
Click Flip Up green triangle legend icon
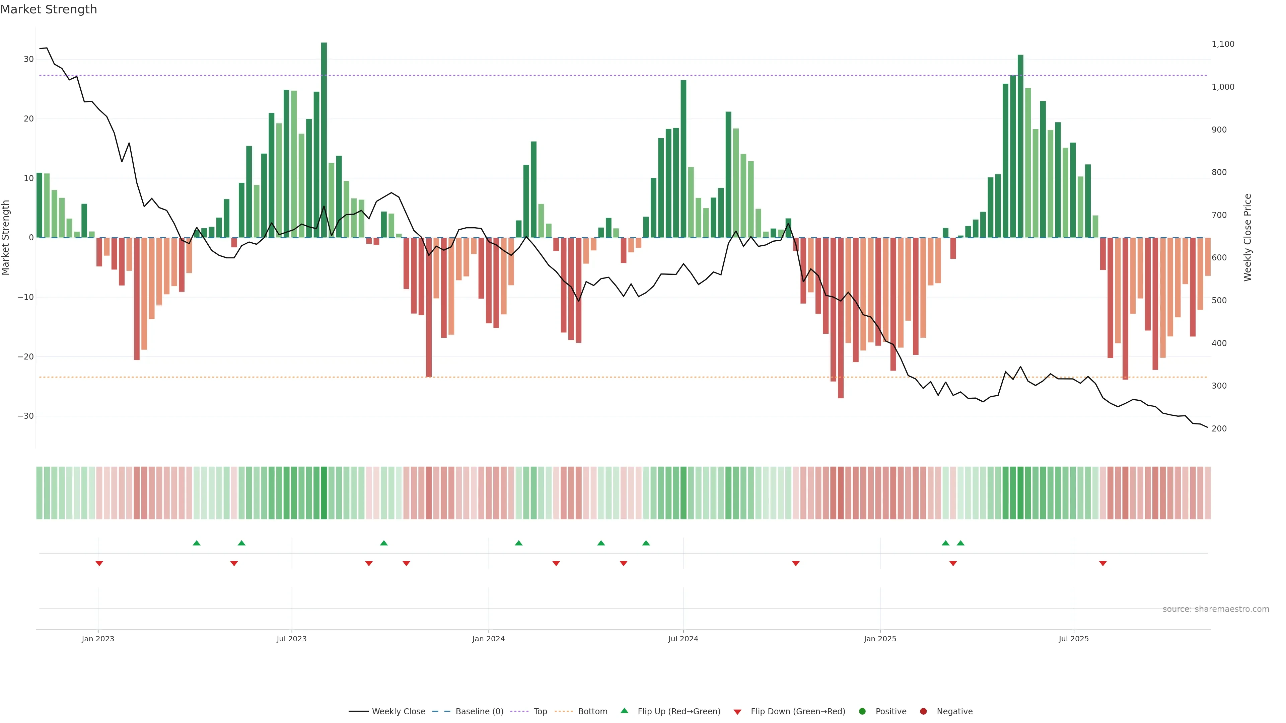click(624, 711)
